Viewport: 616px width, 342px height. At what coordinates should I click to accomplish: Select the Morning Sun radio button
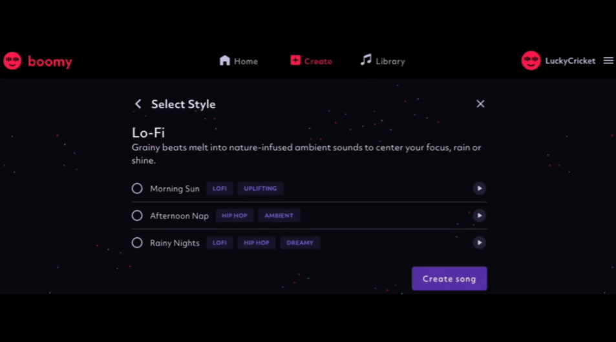tap(137, 189)
